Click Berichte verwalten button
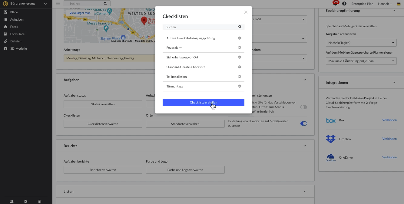This screenshot has height=204, width=404. pos(103,170)
